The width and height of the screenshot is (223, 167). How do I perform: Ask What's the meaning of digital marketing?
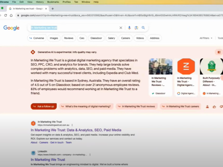click(86, 106)
